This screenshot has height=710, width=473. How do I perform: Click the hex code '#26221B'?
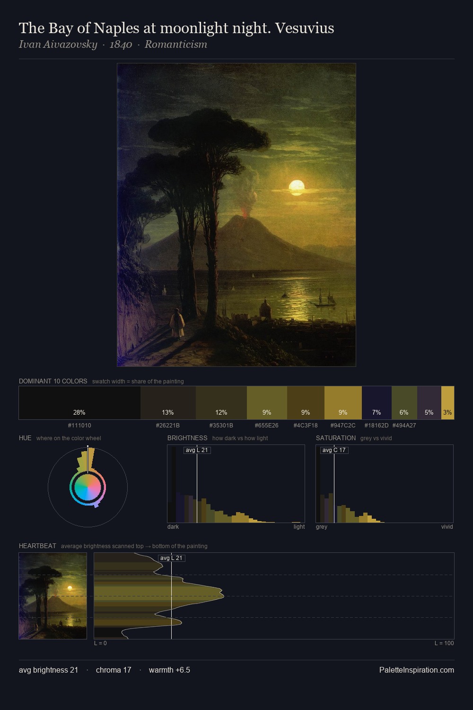pyautogui.click(x=168, y=426)
